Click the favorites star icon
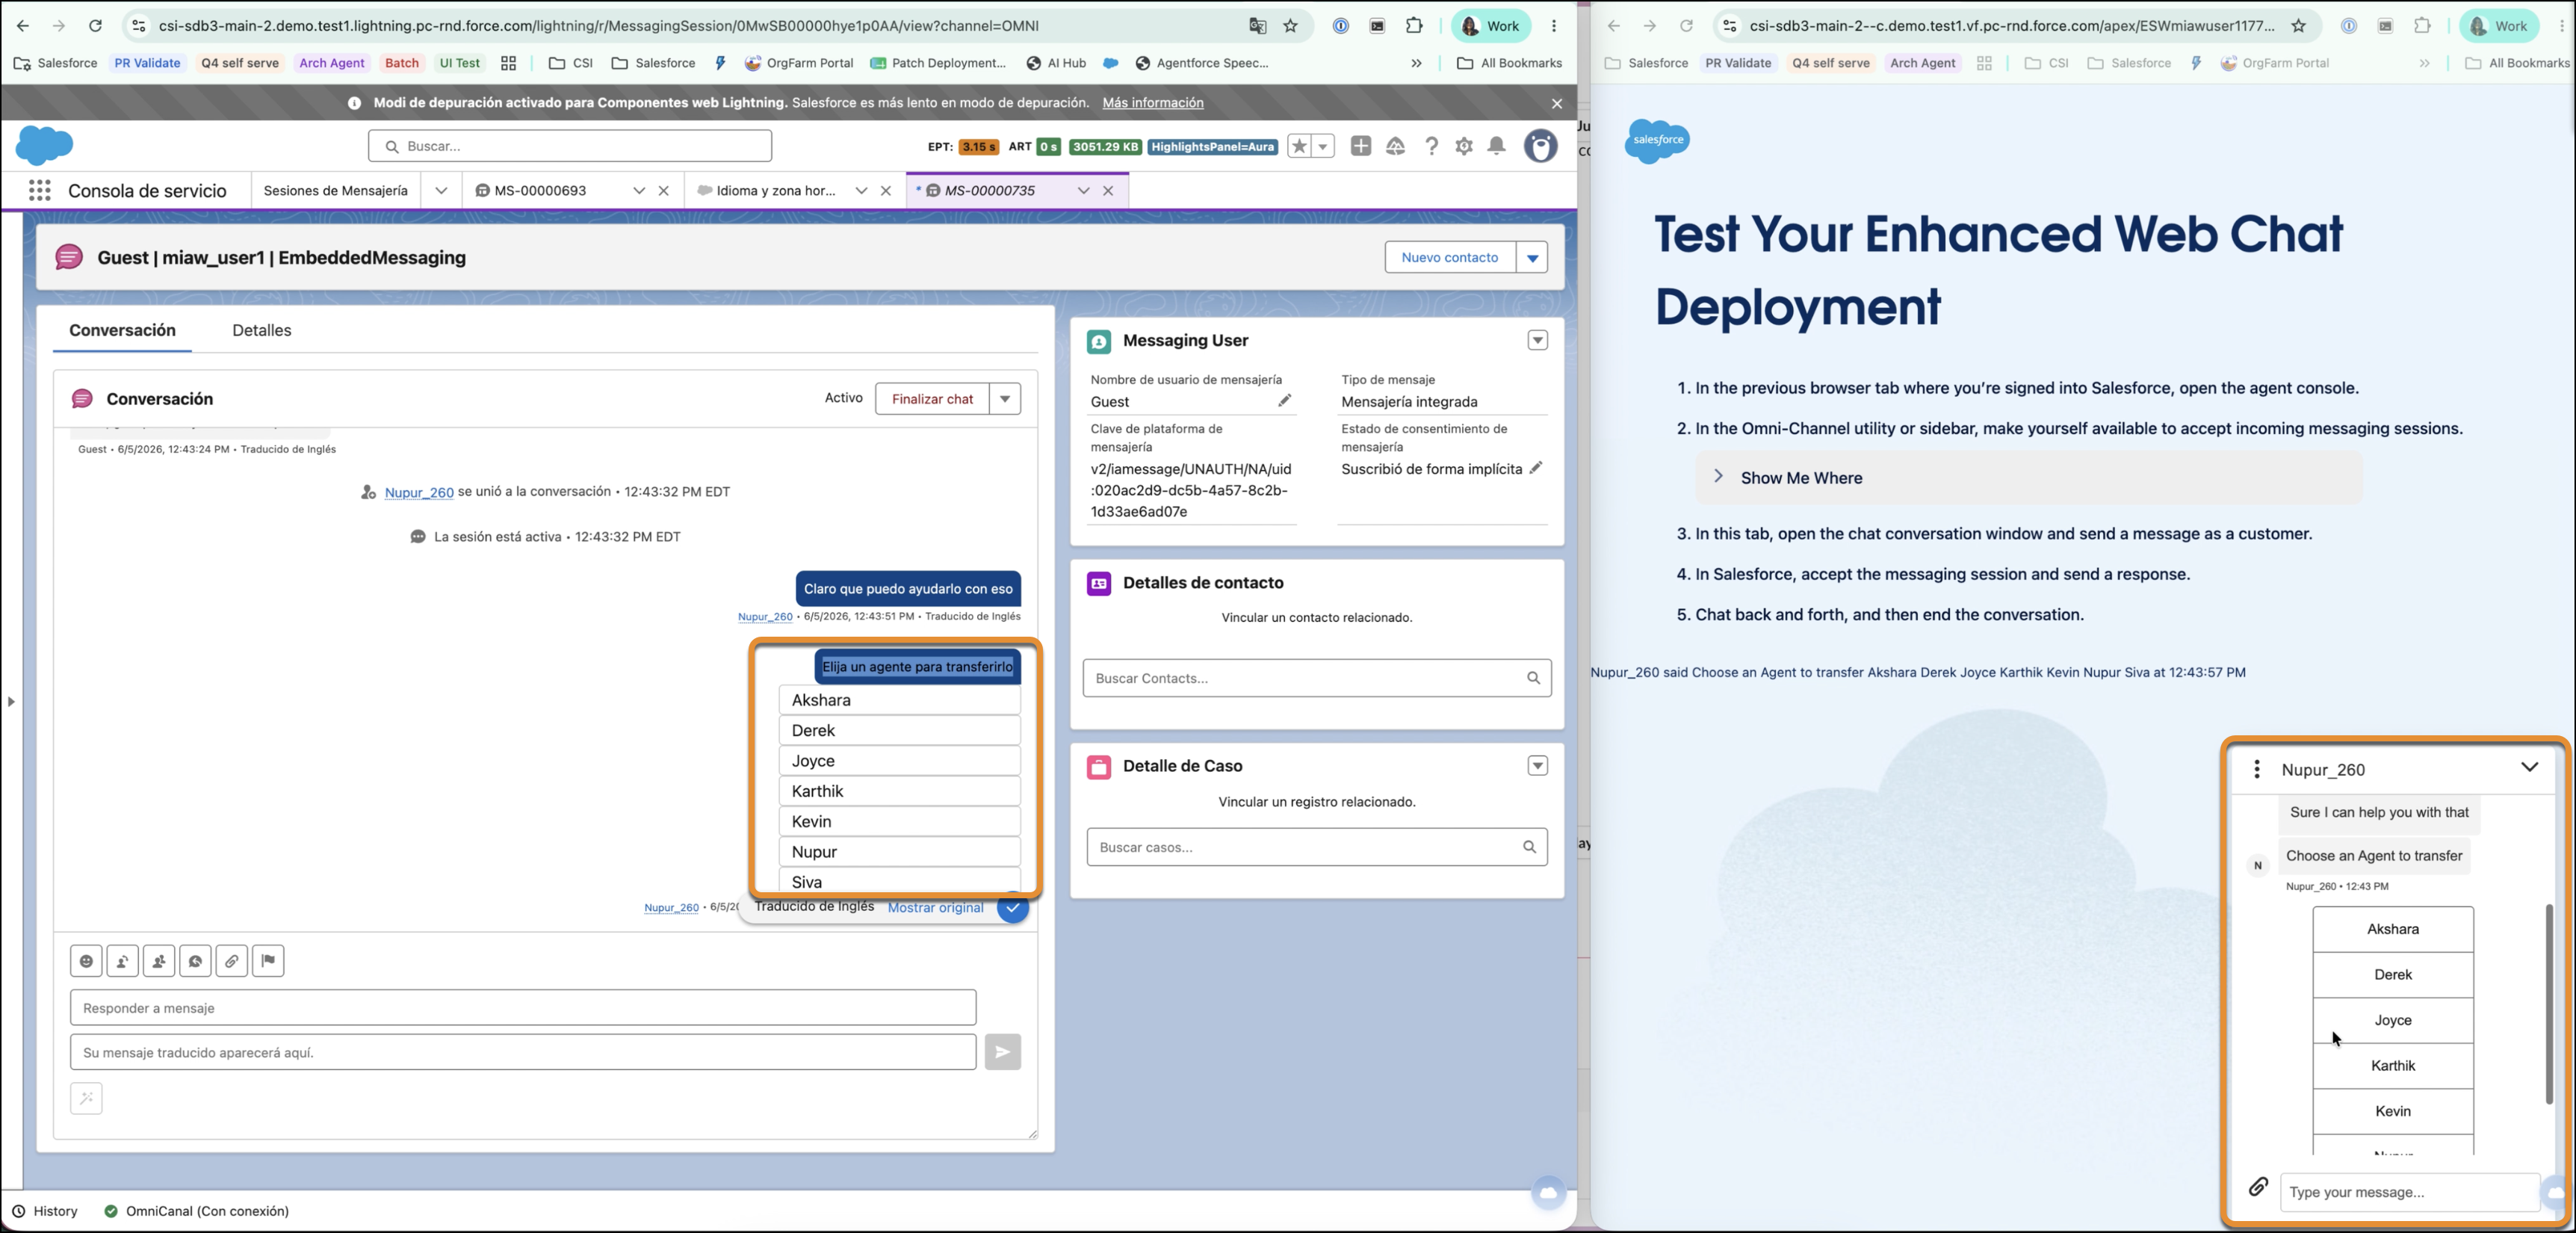The height and width of the screenshot is (1233, 2576). point(1299,146)
